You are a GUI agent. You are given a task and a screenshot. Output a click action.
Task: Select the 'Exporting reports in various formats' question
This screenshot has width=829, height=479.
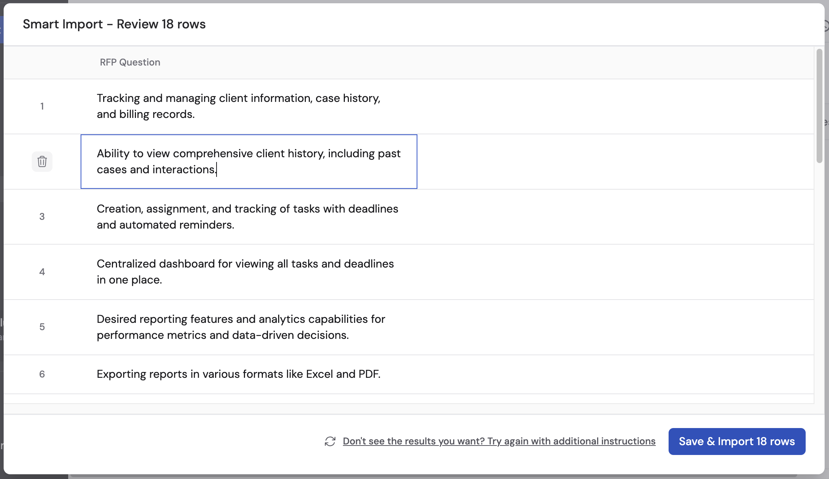coord(238,374)
